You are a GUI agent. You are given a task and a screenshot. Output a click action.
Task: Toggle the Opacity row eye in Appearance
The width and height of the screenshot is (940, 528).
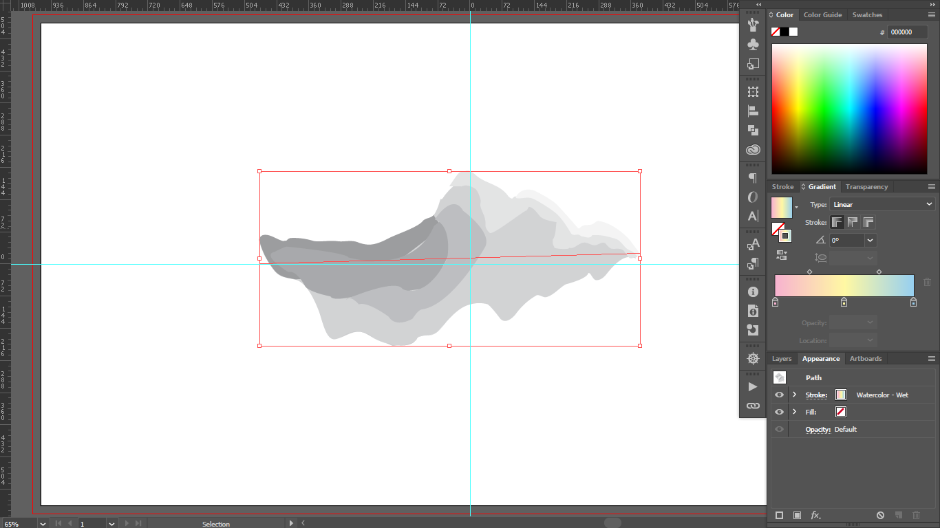tap(779, 429)
